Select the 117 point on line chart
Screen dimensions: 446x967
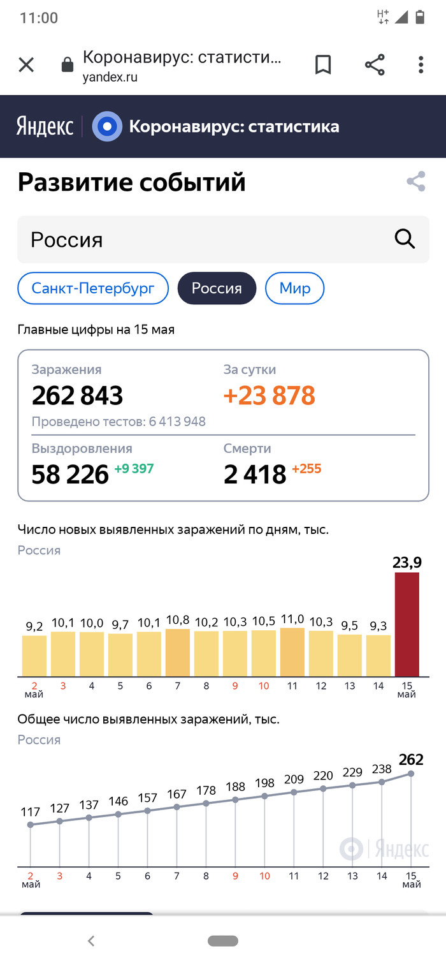tap(31, 825)
